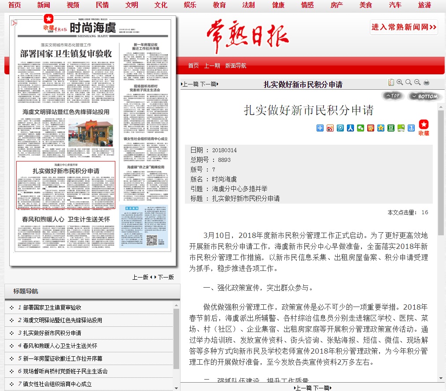This screenshot has width=446, height=391.
Task: Click the headline list scrollbar down arrow
Action: [x=177, y=388]
